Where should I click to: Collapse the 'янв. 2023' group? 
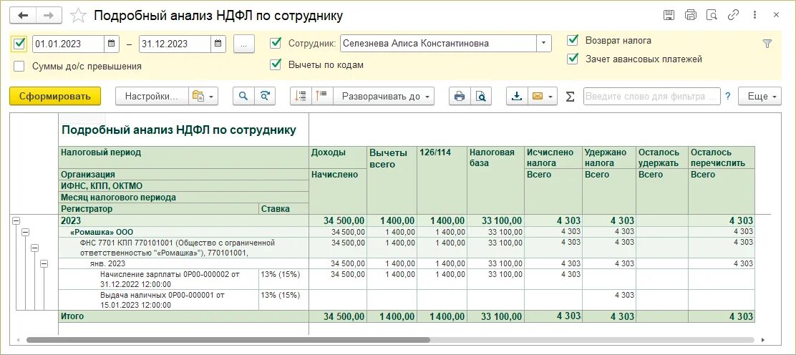click(44, 263)
